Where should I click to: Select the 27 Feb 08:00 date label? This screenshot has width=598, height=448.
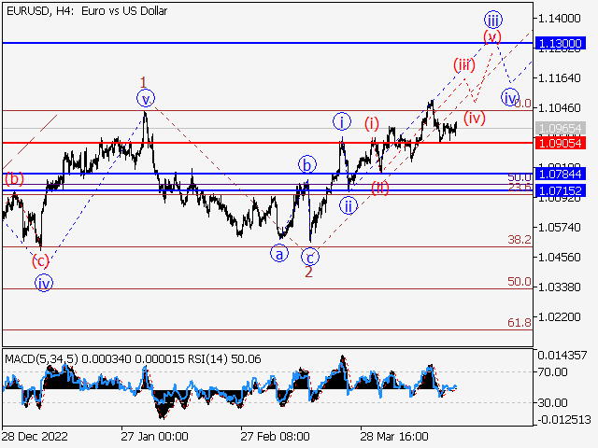click(x=274, y=436)
